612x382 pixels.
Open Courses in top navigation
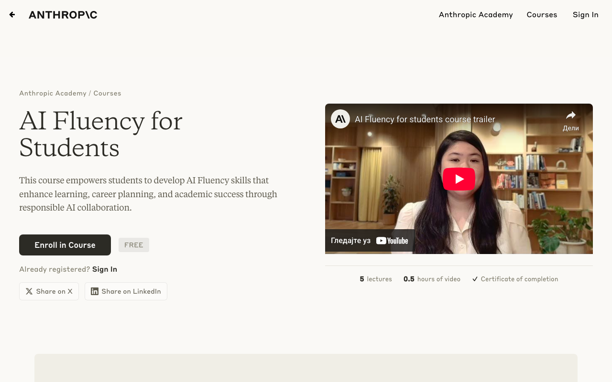point(542,15)
